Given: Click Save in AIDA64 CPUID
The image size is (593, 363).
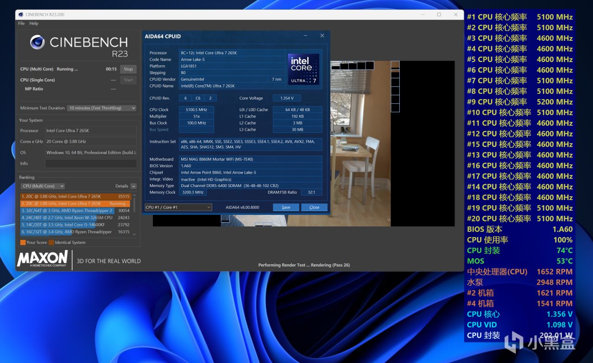Looking at the screenshot, I should coord(286,207).
